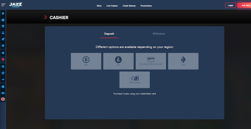Choose the LTC Litecoin deposit option
Viewport: 251px width, 129px height.
click(x=118, y=61)
